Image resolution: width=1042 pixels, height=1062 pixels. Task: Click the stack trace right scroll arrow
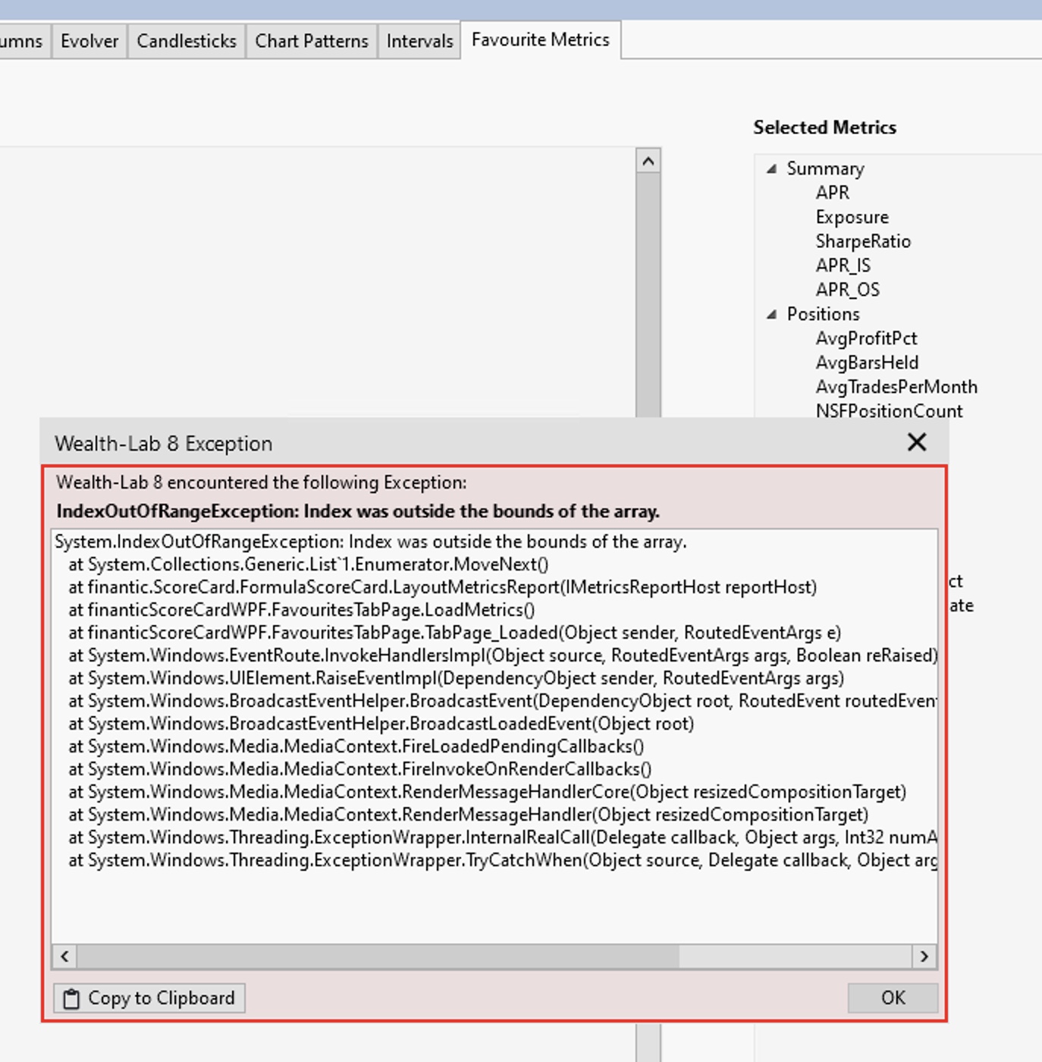pos(924,957)
